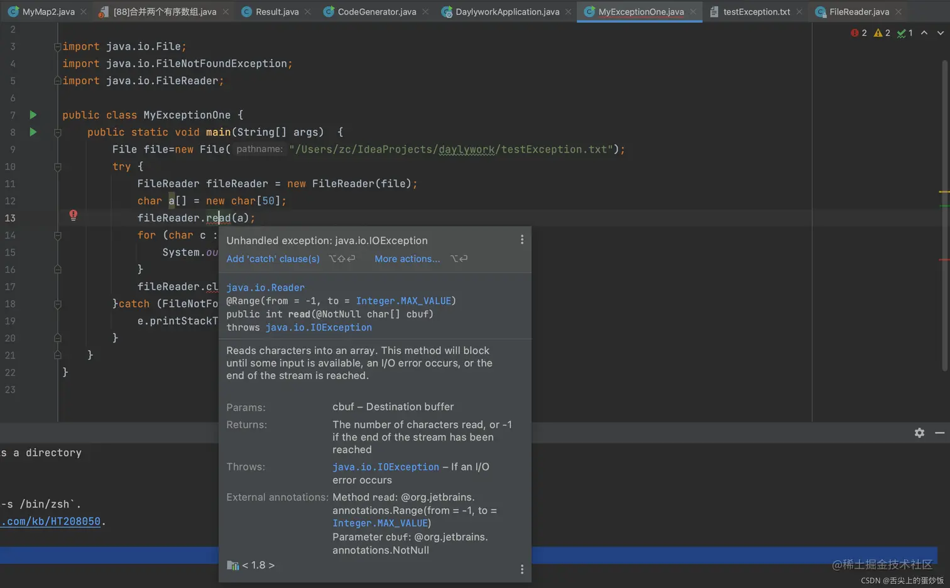The image size is (950, 588).
Task: Hide the bottom tool window
Action: click(x=939, y=432)
